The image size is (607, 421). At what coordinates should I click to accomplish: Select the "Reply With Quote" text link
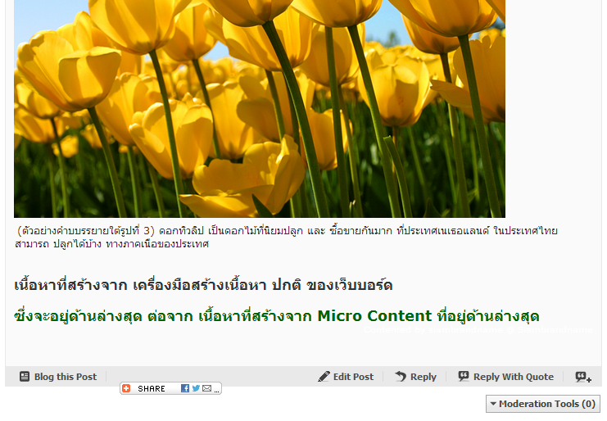514,377
